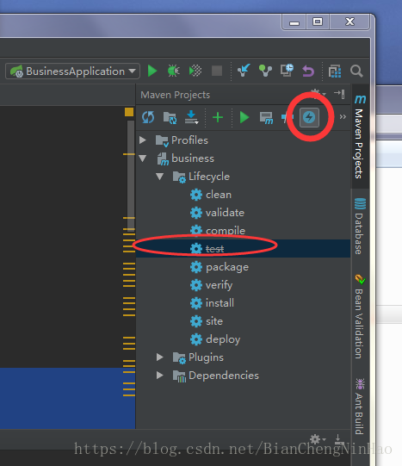Collapse the business module node

[143, 158]
